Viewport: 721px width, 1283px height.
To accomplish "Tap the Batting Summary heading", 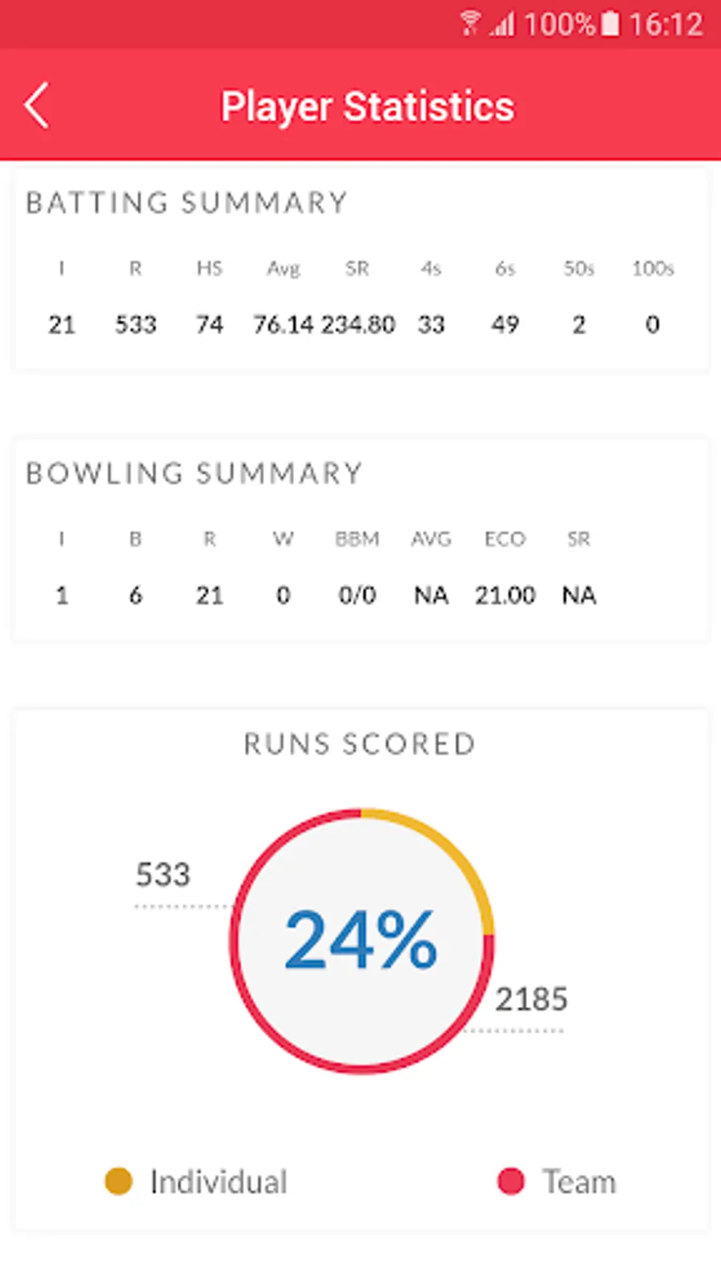I will (187, 203).
